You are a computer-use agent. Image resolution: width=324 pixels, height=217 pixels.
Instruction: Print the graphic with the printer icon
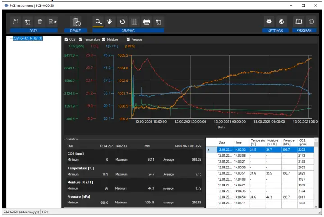[146, 22]
